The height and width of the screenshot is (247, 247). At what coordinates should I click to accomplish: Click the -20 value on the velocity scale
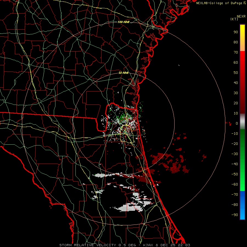coord(235,144)
